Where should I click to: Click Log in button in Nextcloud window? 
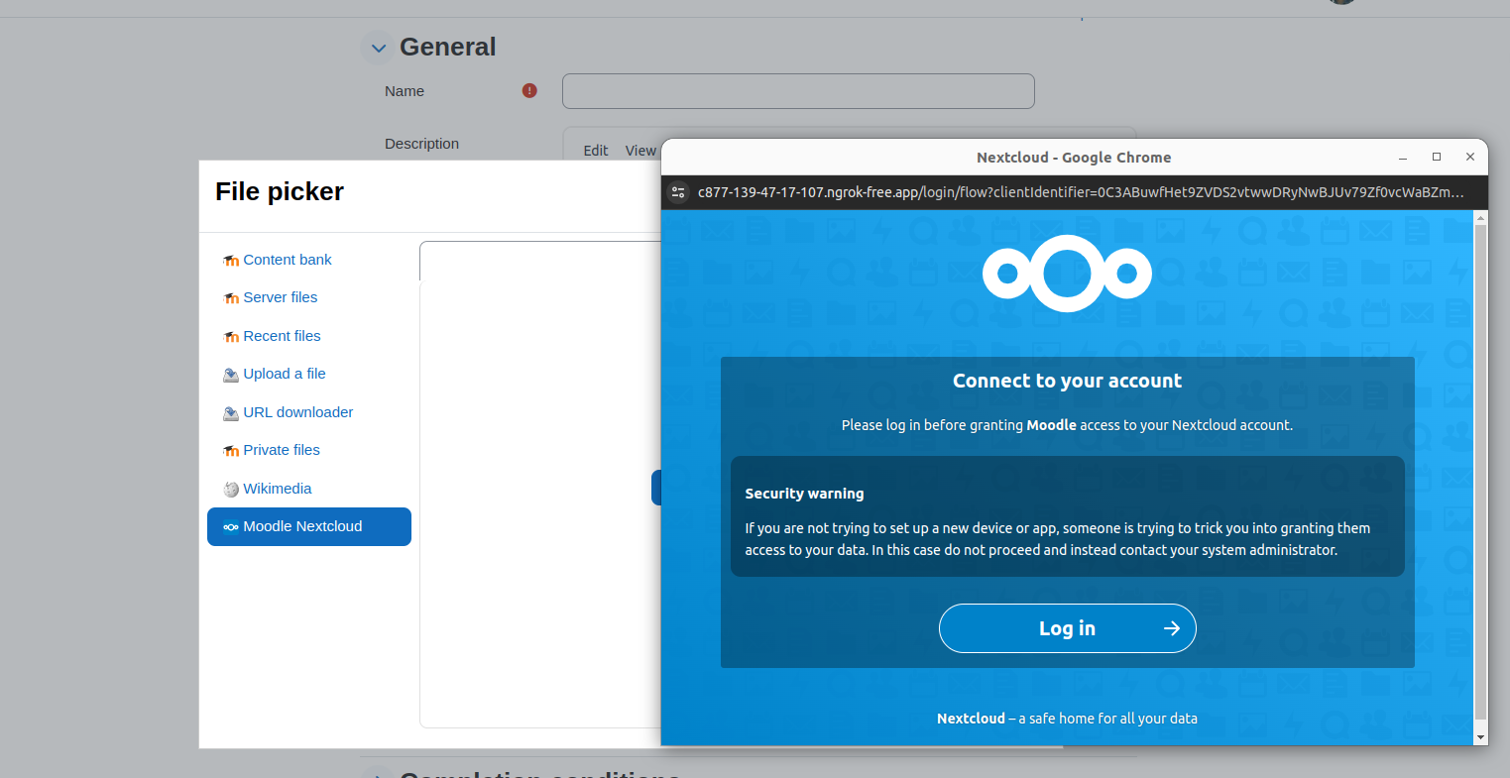(x=1067, y=628)
